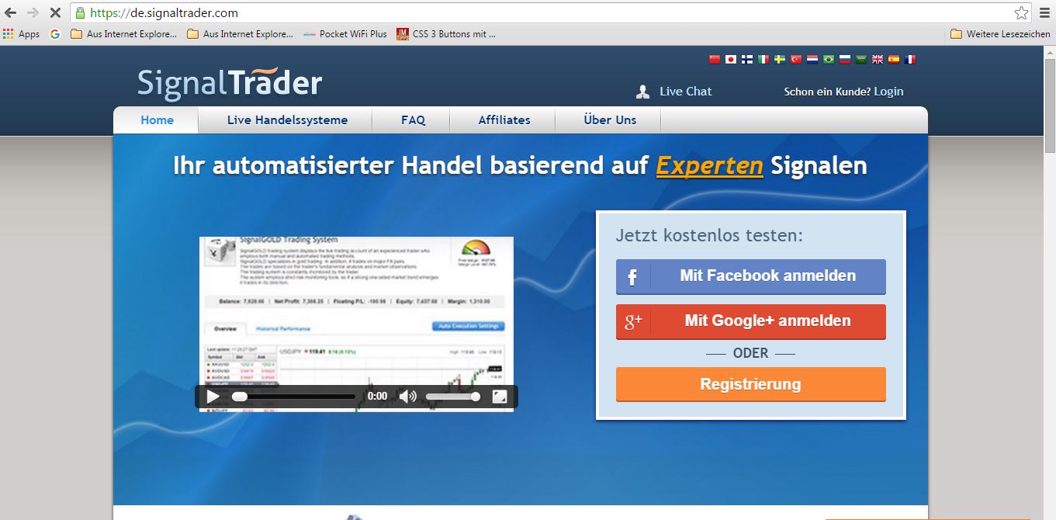Click the SignalTrader logo
The width and height of the screenshot is (1056, 520).
(x=230, y=84)
